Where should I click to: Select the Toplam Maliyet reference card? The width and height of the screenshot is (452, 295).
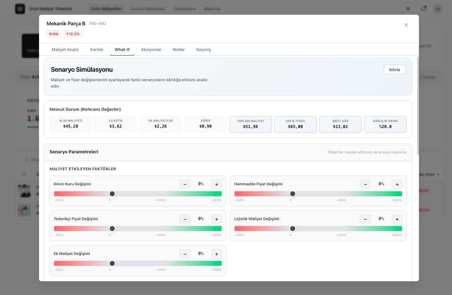click(250, 124)
